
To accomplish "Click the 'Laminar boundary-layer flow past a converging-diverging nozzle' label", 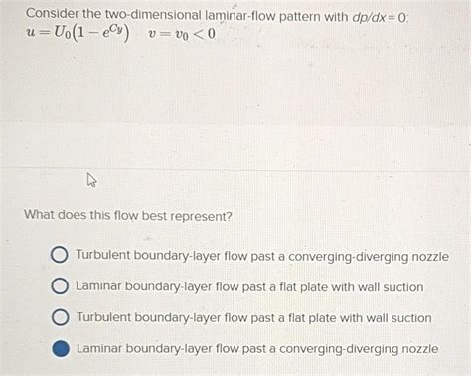I will (x=257, y=349).
